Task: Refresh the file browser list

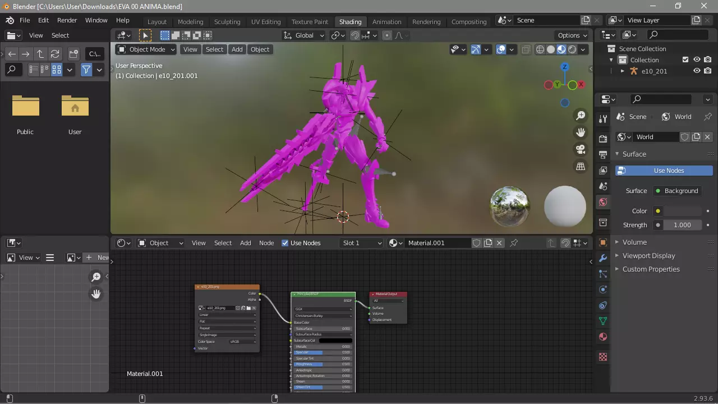Action: pos(55,54)
